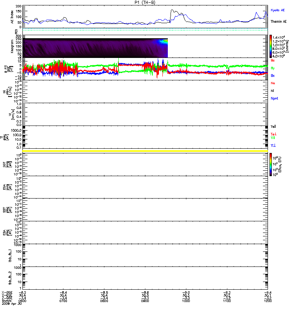The width and height of the screenshot is (290, 309).
Task: Click the thb_fb_2 axis label
Action: [10, 278]
